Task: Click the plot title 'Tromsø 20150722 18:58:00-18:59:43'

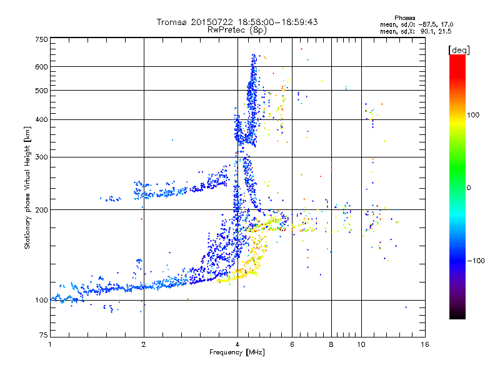Action: pos(237,22)
